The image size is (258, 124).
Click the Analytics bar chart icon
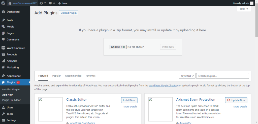tap(3, 61)
